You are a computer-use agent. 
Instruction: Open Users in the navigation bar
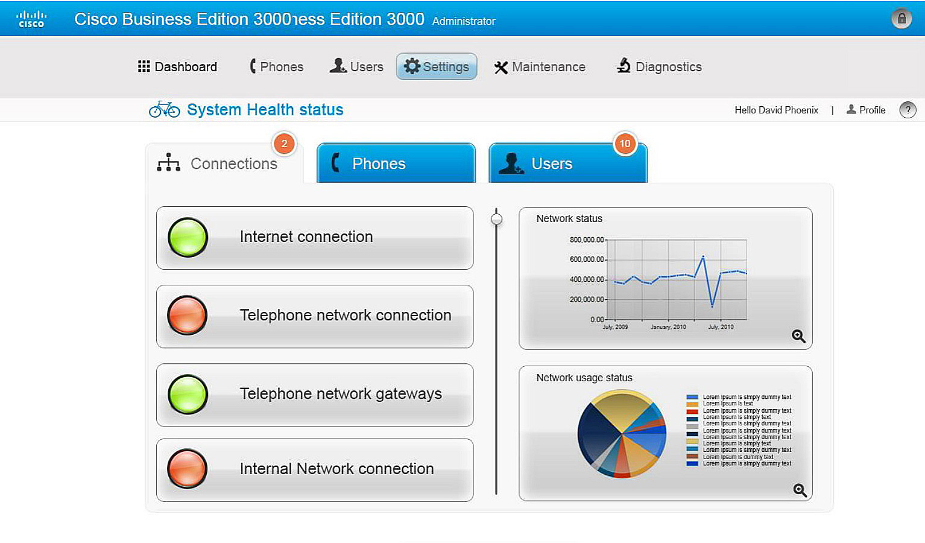click(356, 66)
